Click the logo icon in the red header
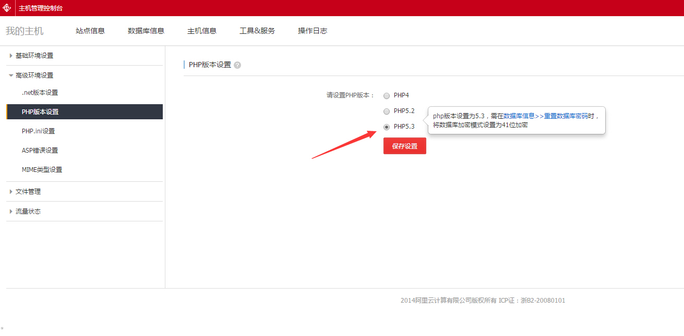This screenshot has width=684, height=336. (7, 8)
